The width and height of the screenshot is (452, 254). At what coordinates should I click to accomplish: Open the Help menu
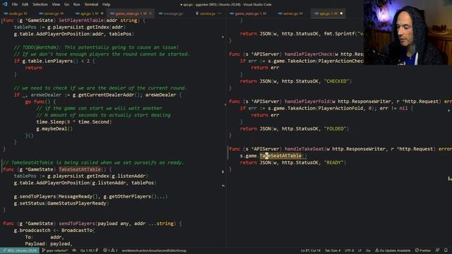point(106,4)
